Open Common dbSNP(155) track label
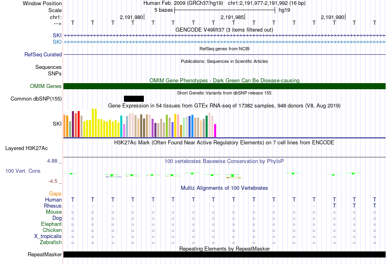Image resolution: width=386 pixels, height=264 pixels. (x=36, y=99)
